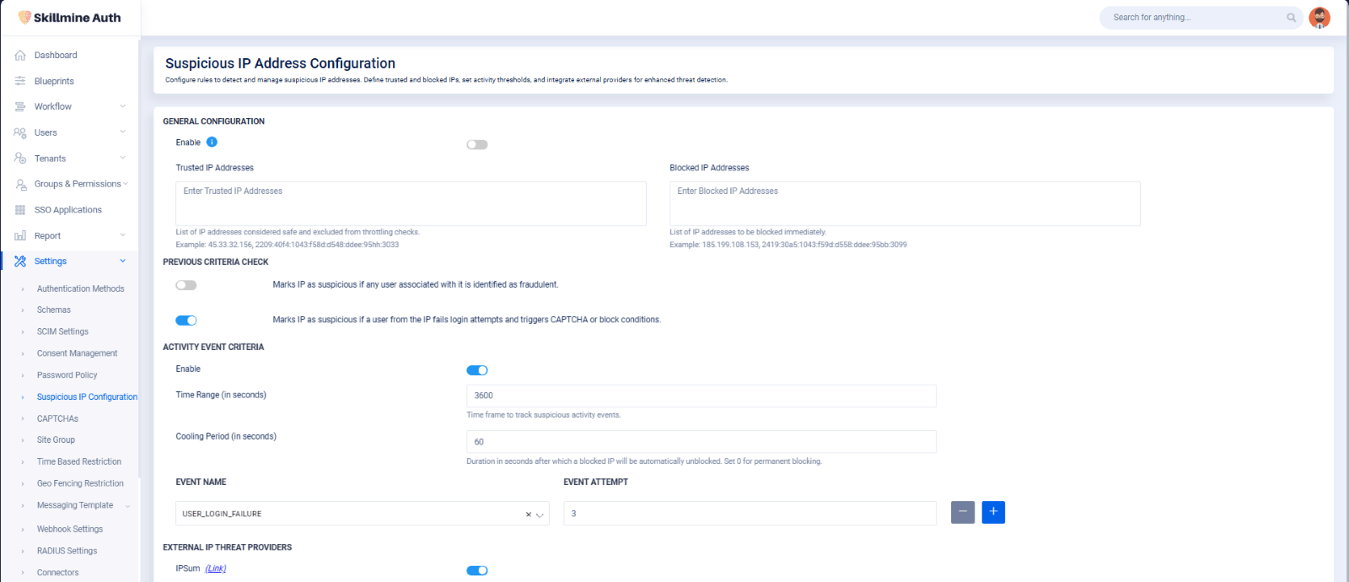Click the search magnifier icon

point(1291,18)
